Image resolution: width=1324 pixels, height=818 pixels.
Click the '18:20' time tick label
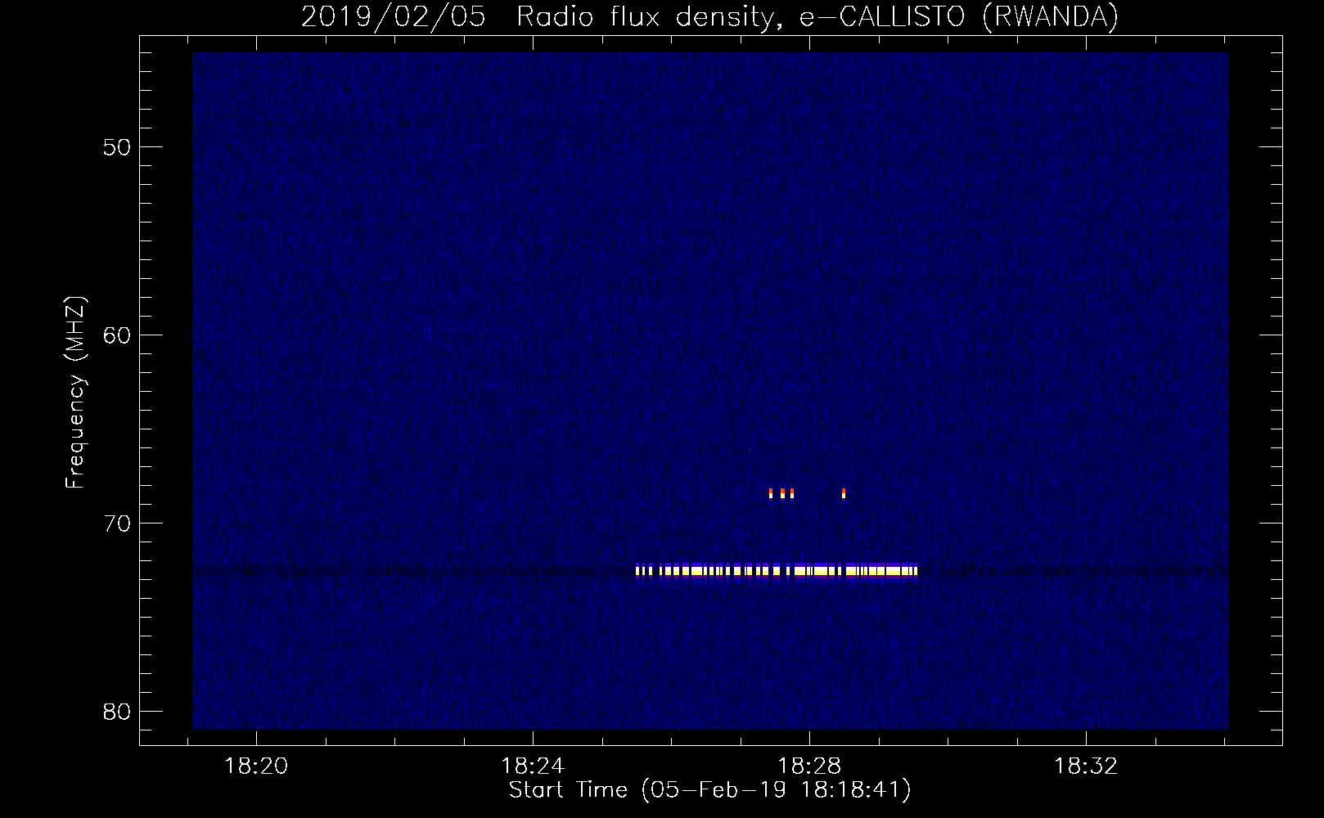coord(256,766)
